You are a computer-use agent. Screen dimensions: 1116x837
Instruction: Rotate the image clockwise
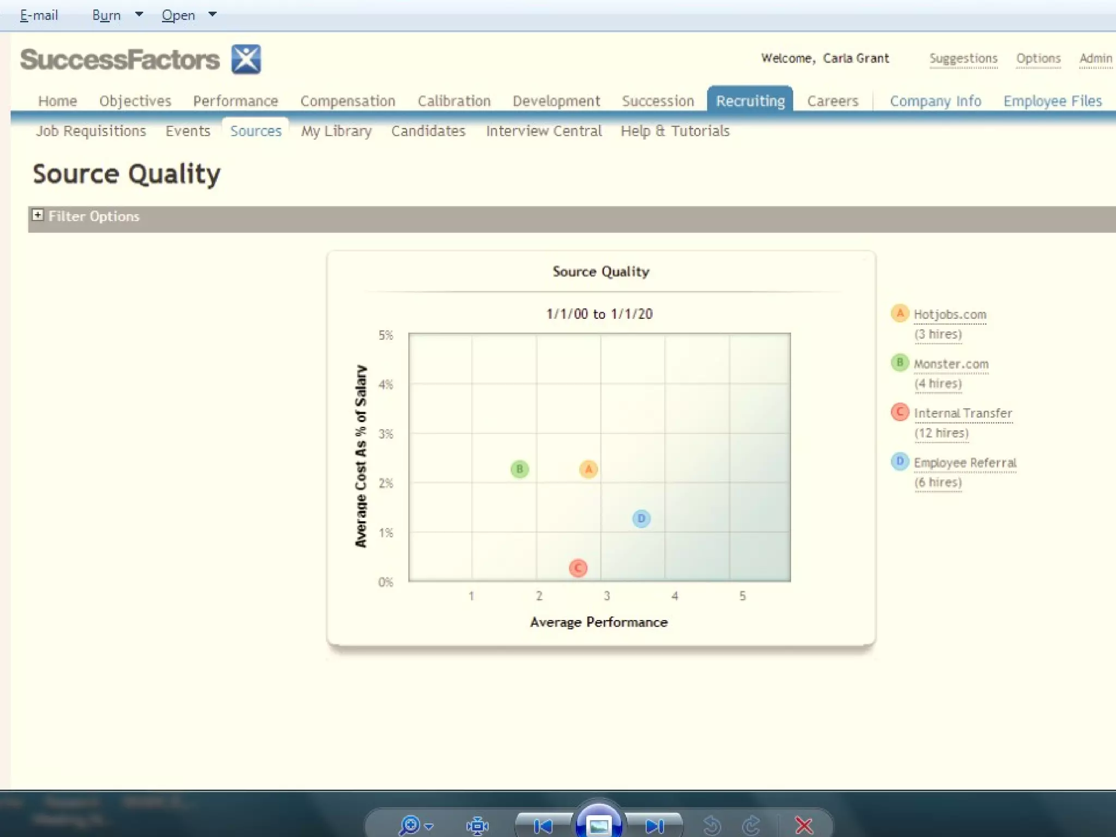[751, 826]
